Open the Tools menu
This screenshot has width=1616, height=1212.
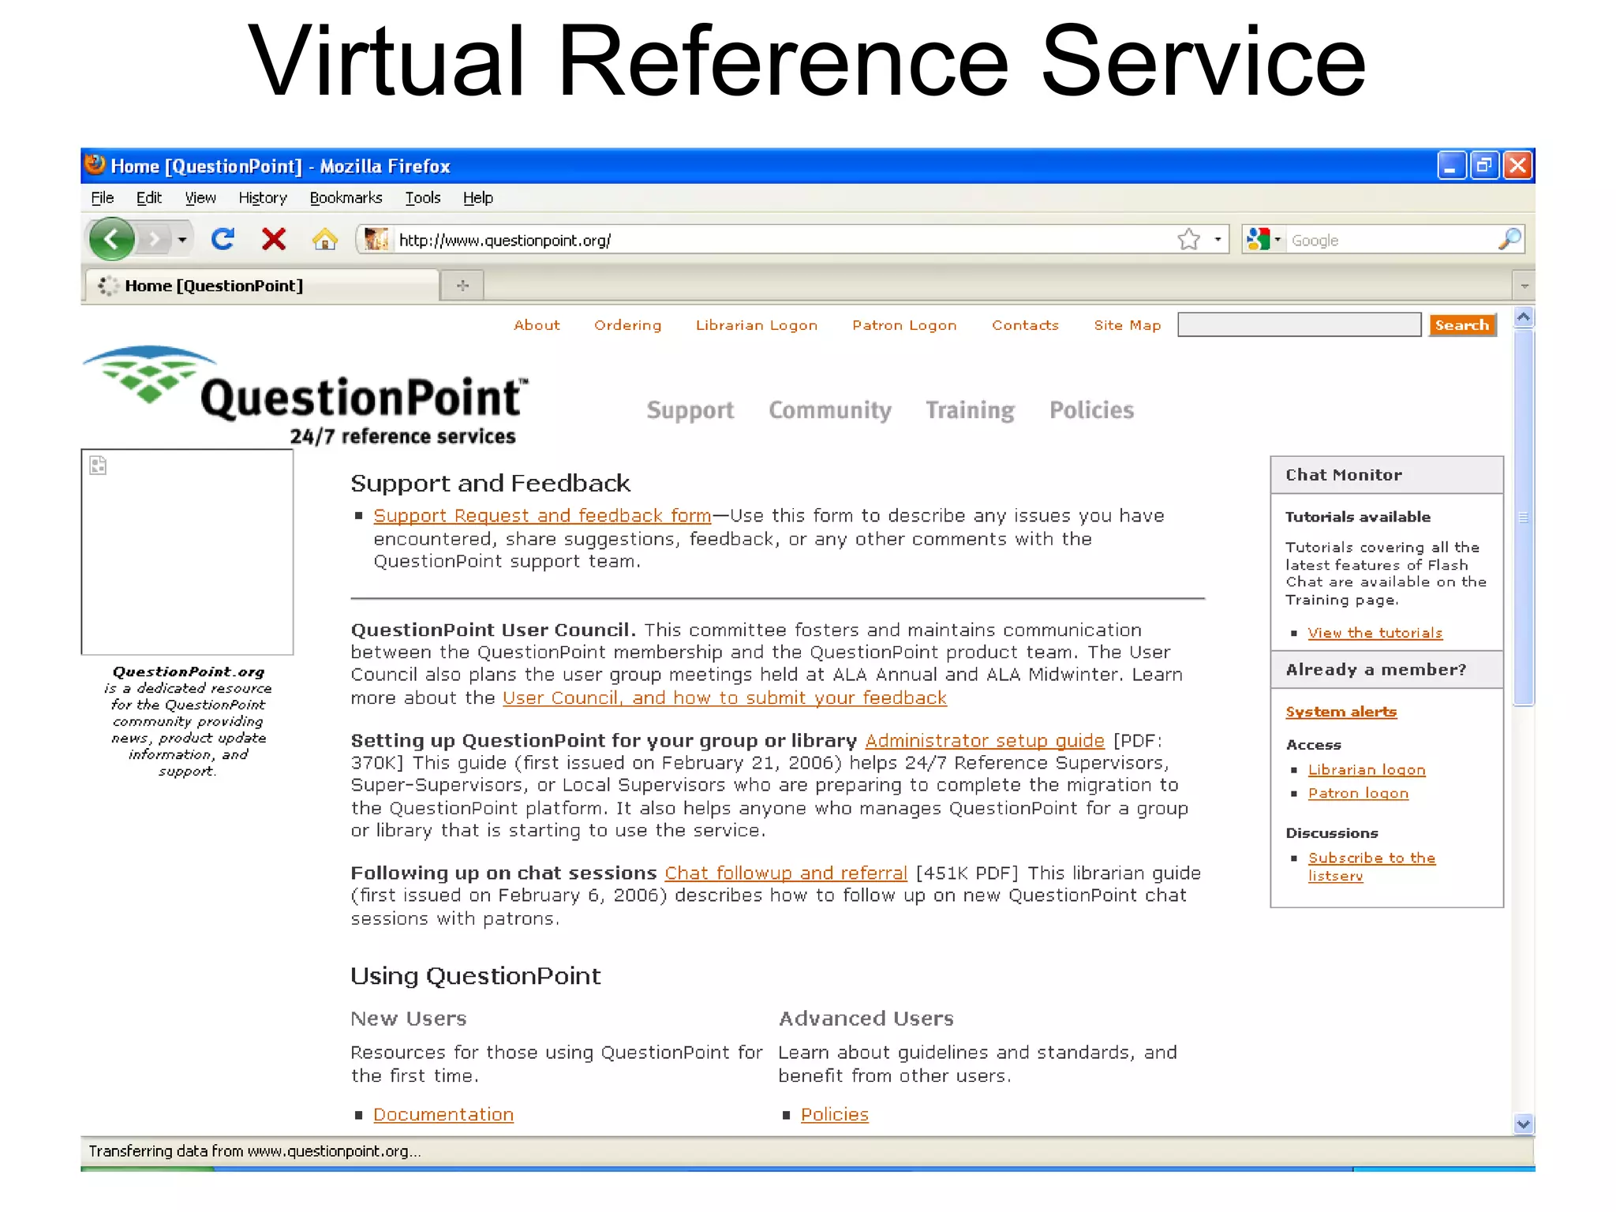423,198
